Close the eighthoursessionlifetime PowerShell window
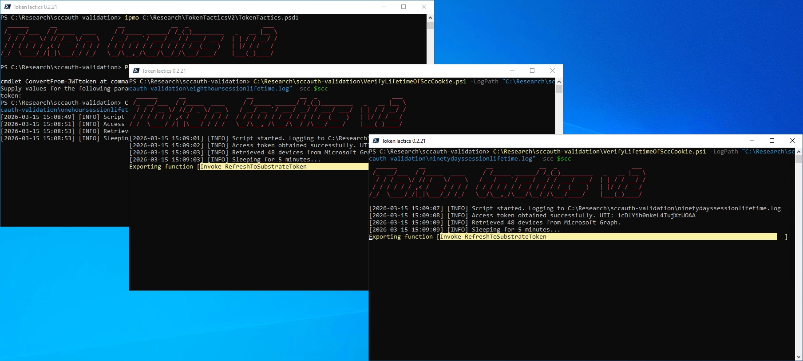 [x=553, y=71]
